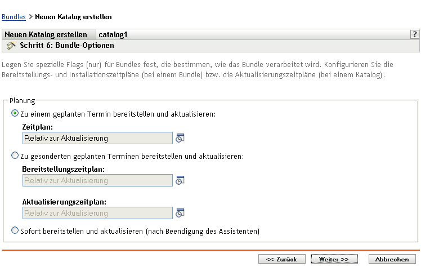
Task: Click 'Schritt 6: Bundle-Optionen' heading text
Action: [x=67, y=45]
